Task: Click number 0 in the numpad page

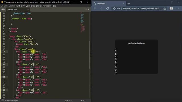Action: click(116, 73)
